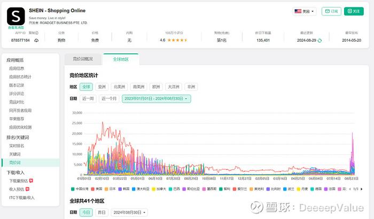The height and width of the screenshot is (219, 374).
Task: Open 应用信息 in the sidebar
Action: [17, 68]
